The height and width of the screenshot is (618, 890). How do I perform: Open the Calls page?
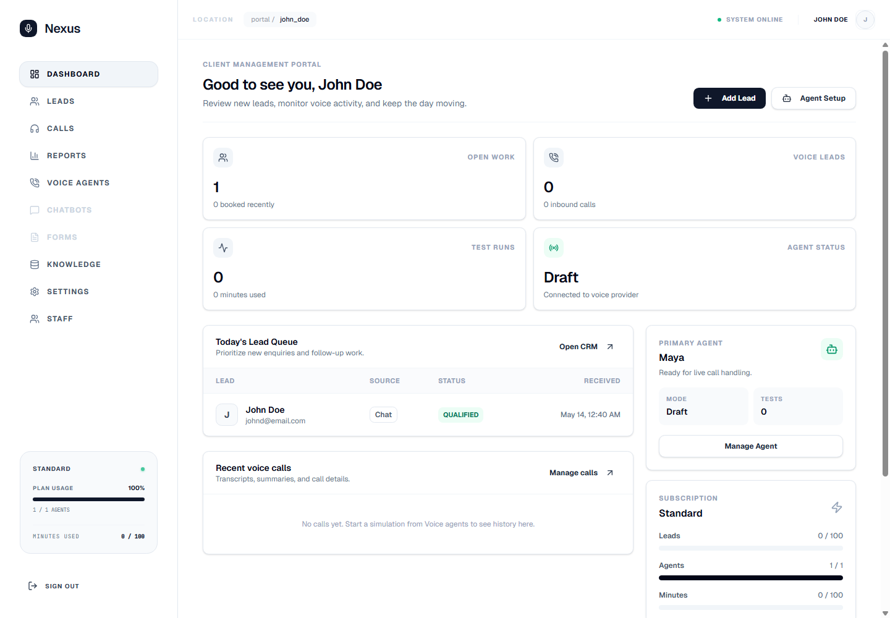coord(89,129)
